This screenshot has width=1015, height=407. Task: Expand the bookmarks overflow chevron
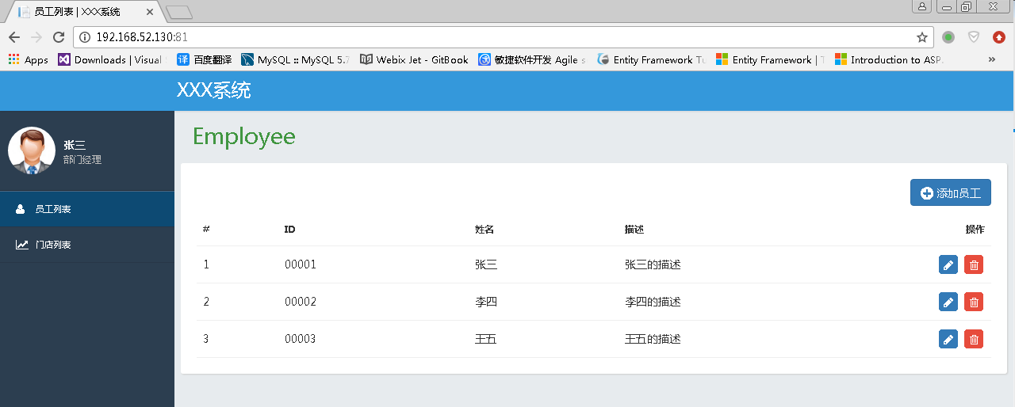point(991,59)
